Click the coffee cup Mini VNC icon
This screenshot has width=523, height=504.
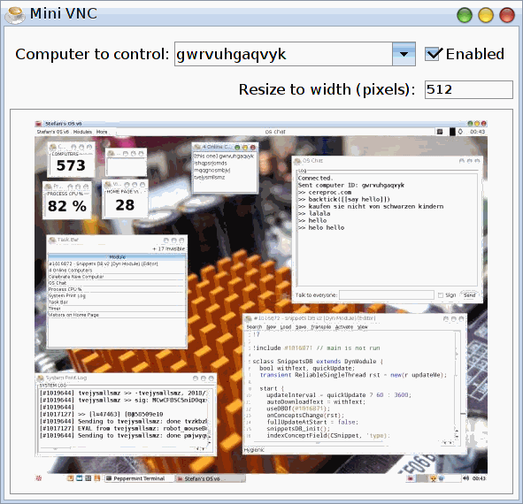tap(15, 14)
